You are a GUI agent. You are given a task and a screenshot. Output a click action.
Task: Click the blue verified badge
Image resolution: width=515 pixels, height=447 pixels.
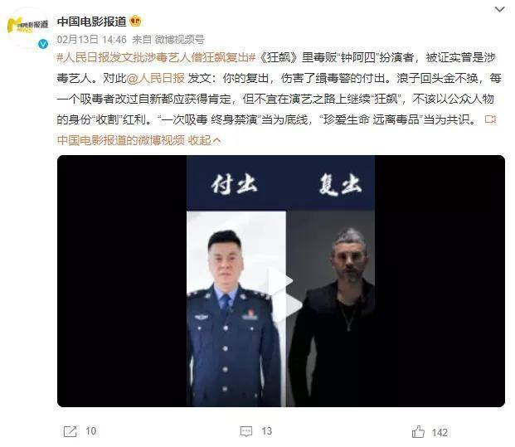pyautogui.click(x=43, y=43)
